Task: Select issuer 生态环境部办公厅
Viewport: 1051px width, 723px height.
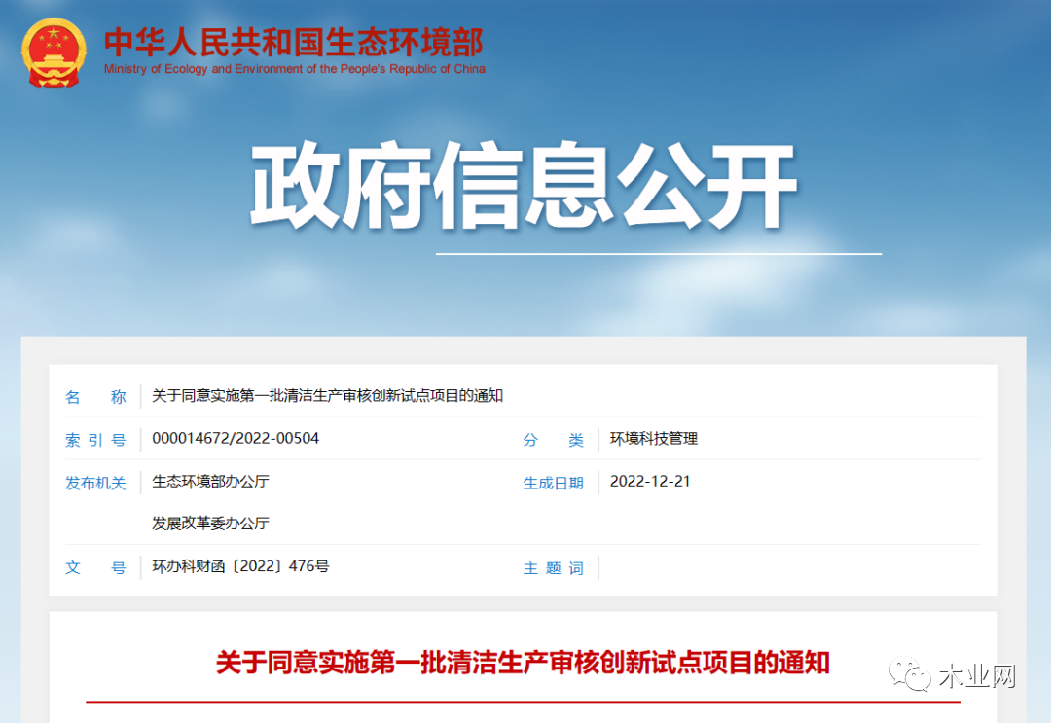Action: (x=210, y=481)
